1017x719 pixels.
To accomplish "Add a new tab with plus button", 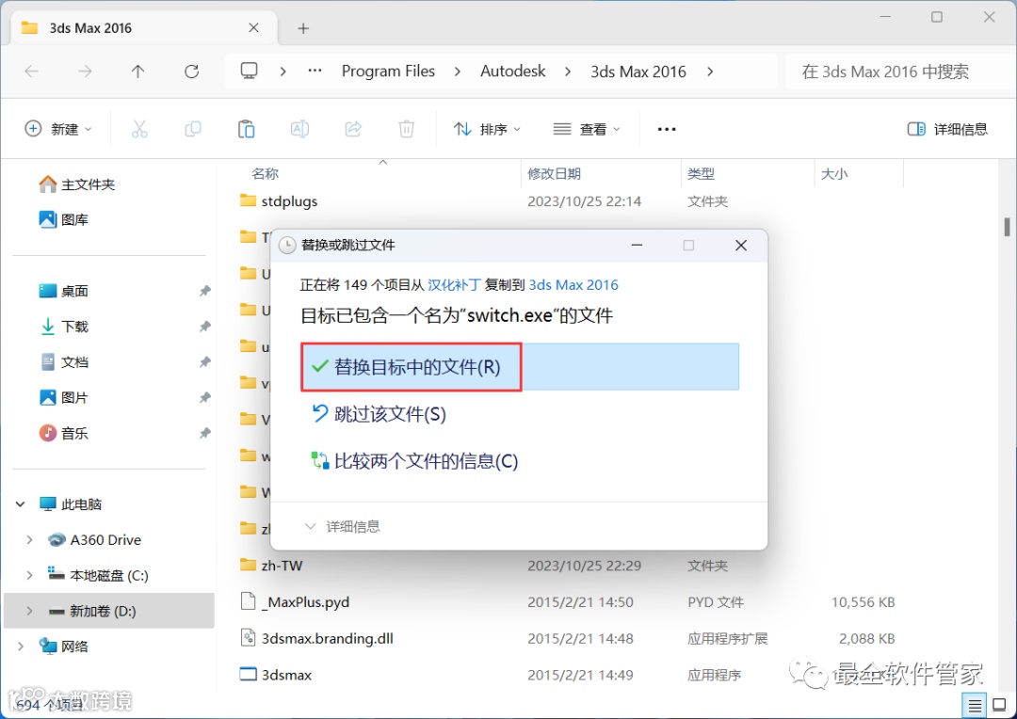I will click(x=303, y=28).
